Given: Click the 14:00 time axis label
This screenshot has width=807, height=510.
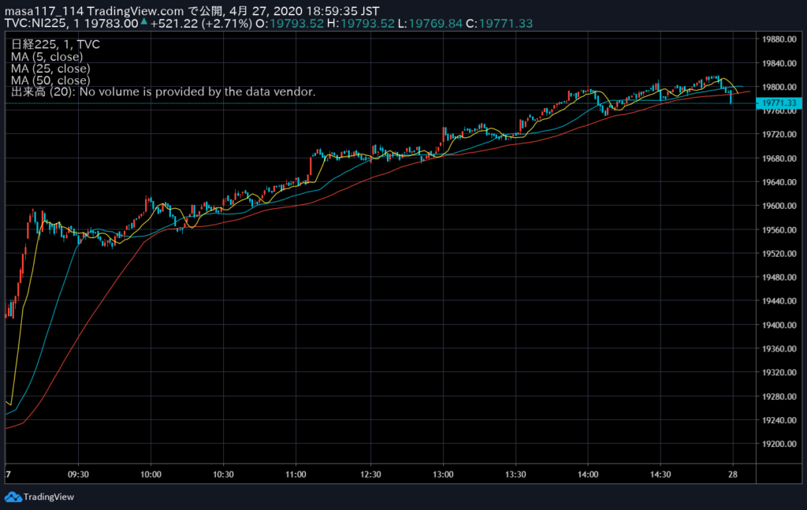Looking at the screenshot, I should [x=588, y=475].
